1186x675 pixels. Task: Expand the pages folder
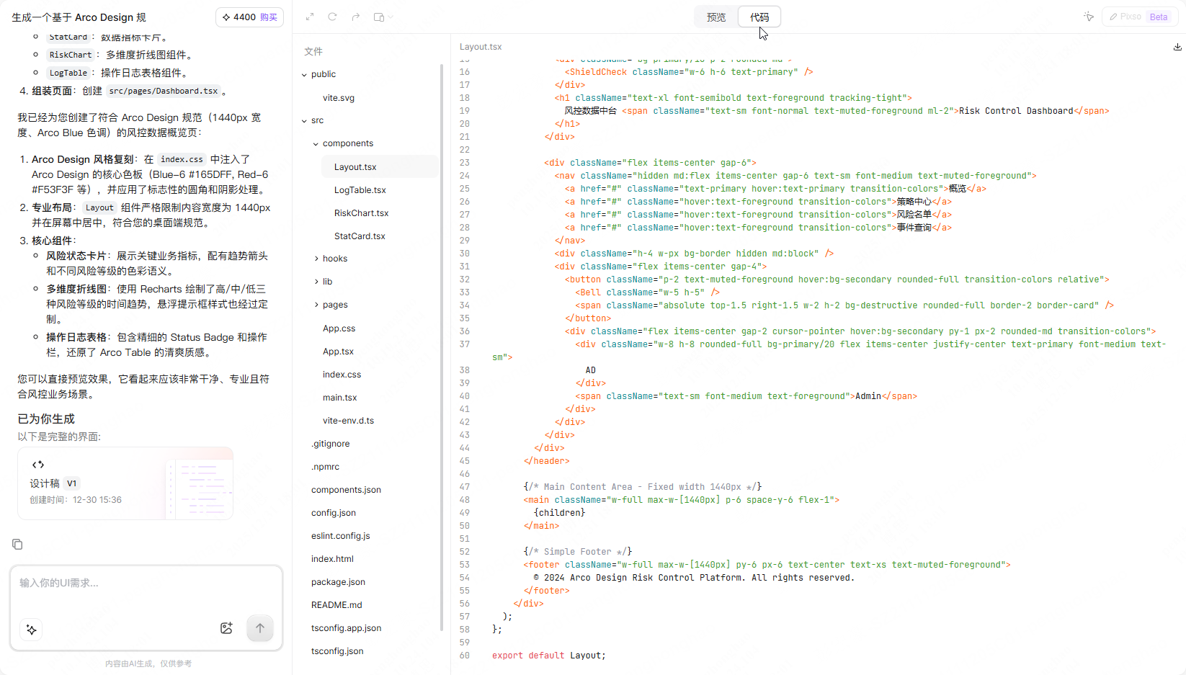tap(316, 305)
